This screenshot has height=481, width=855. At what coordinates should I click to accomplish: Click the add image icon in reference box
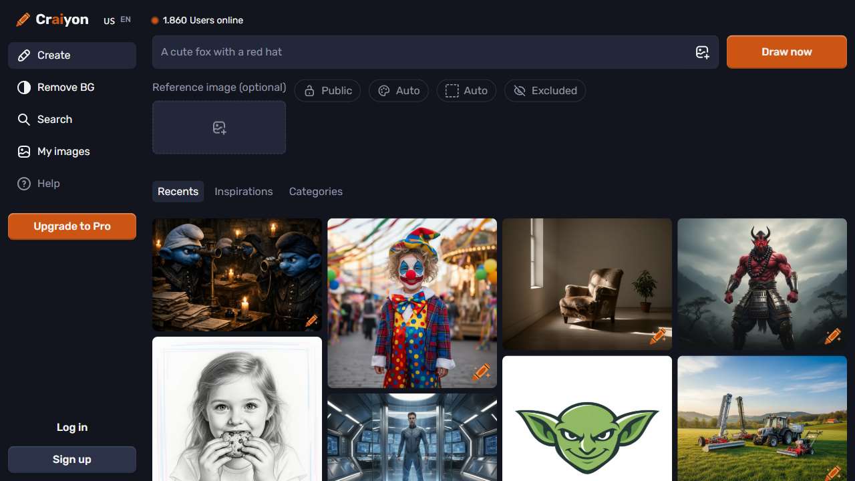[x=219, y=128]
